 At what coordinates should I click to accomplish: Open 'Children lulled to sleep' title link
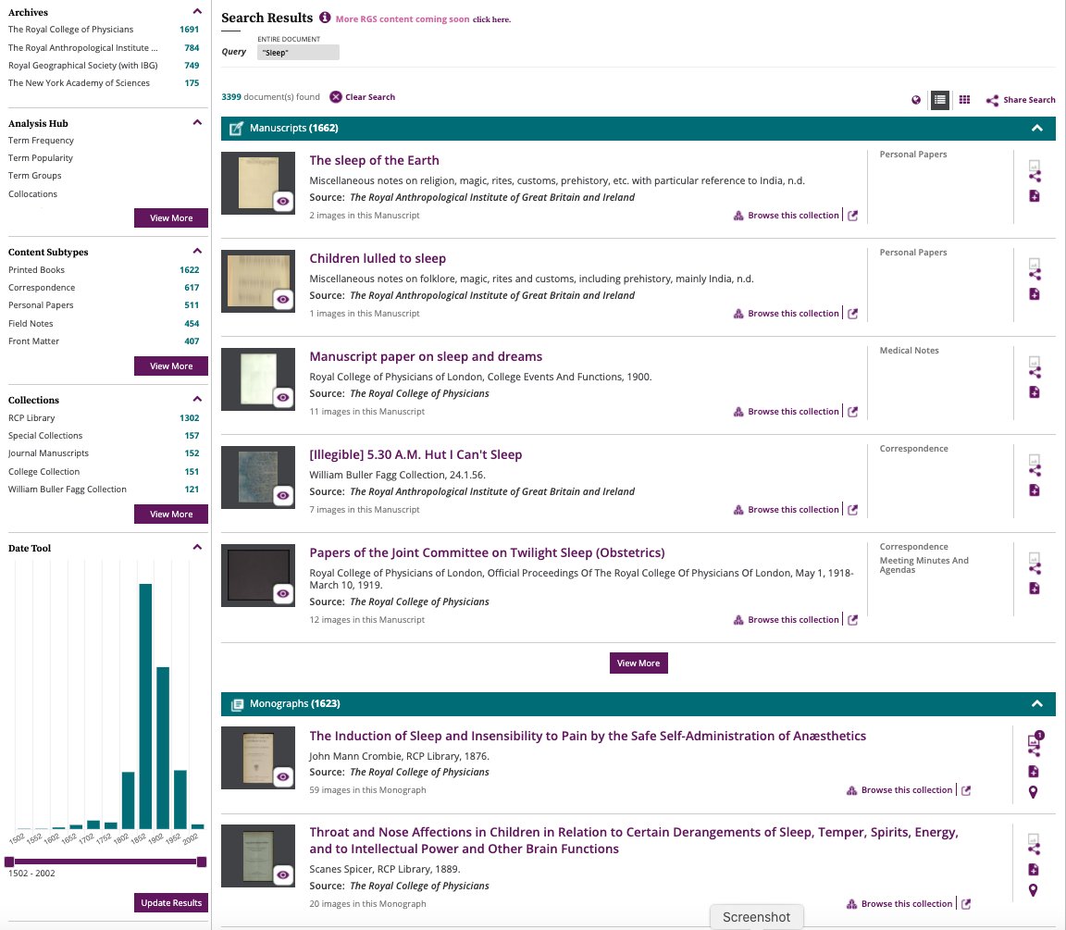[378, 258]
